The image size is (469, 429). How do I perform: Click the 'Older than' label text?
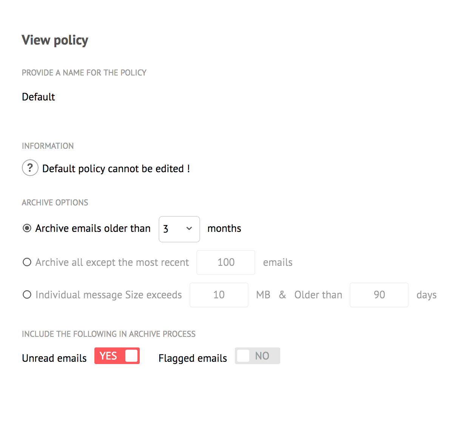[318, 295]
